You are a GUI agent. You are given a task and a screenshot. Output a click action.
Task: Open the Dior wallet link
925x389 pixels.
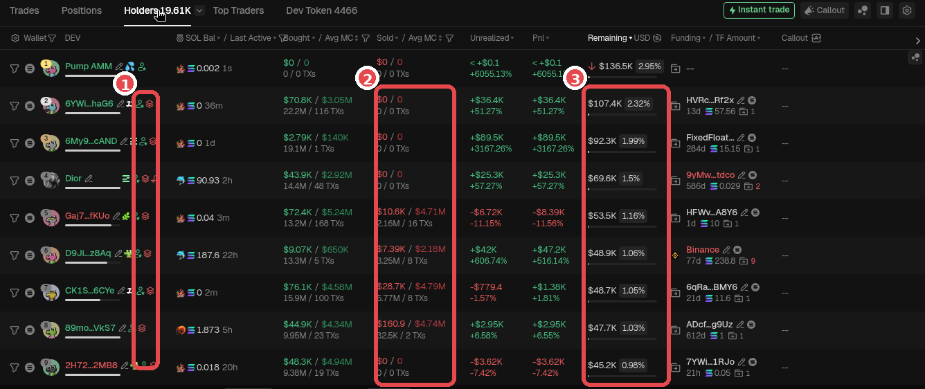tap(73, 179)
